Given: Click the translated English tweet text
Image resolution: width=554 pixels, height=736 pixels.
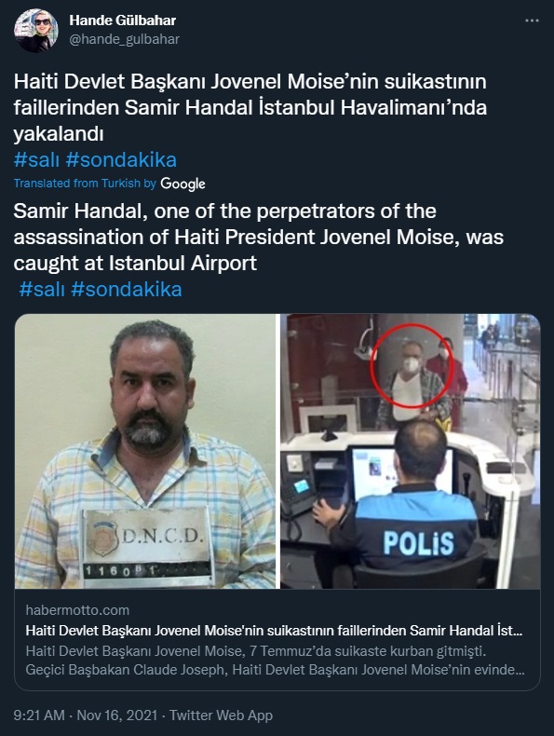Looking at the screenshot, I should tap(259, 237).
